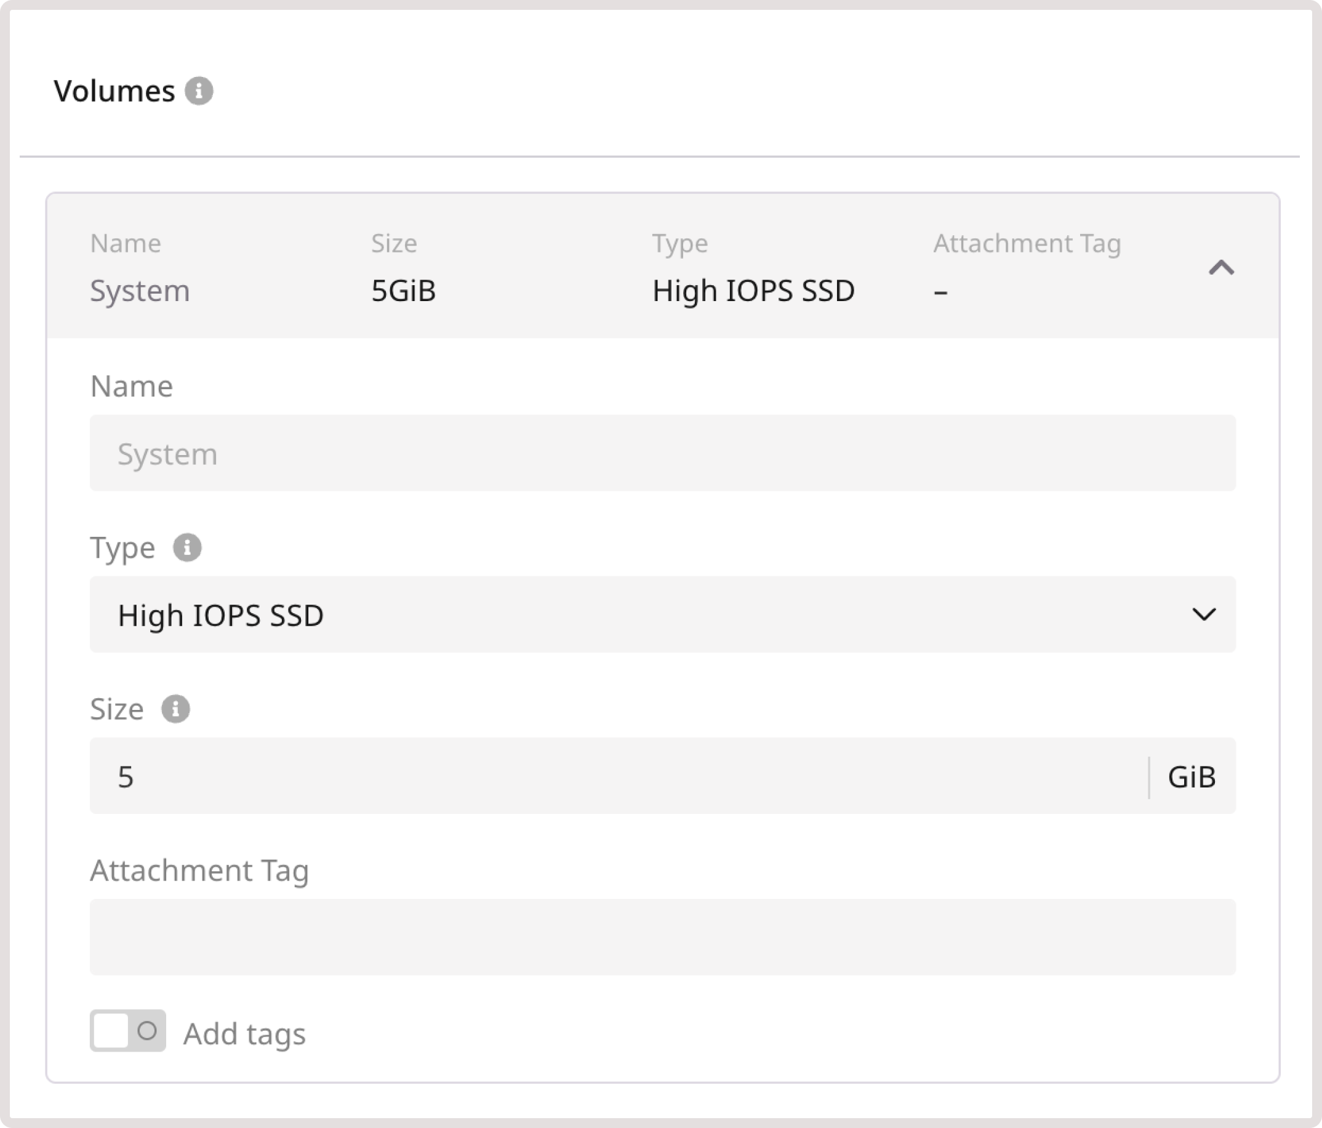Click the info icon beside the Type label
1322x1128 pixels.
(x=187, y=548)
